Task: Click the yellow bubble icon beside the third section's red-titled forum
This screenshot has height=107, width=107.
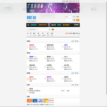Action: 28,79
